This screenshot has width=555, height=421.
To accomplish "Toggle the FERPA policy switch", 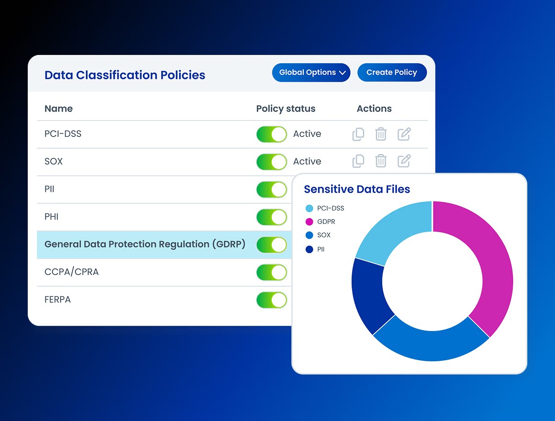I will (272, 300).
